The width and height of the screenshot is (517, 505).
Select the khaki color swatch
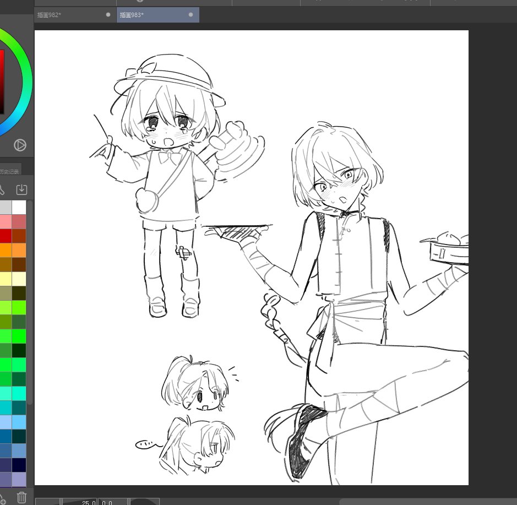pyautogui.click(x=6, y=293)
